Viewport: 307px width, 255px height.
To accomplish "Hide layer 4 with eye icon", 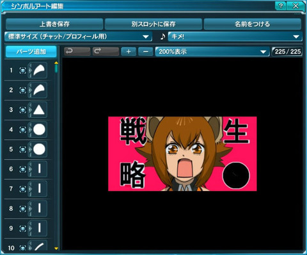I will point(23,129).
